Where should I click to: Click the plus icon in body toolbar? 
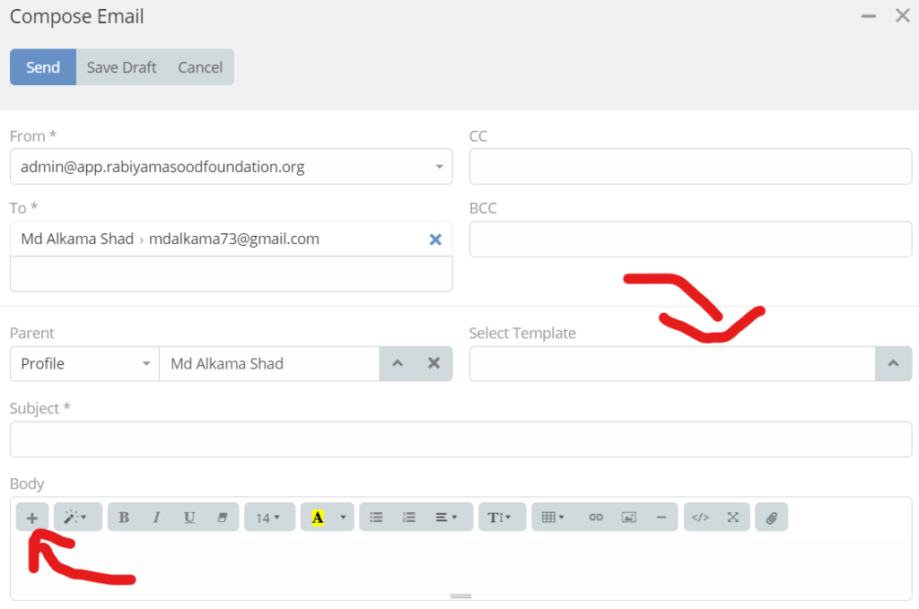coord(32,517)
